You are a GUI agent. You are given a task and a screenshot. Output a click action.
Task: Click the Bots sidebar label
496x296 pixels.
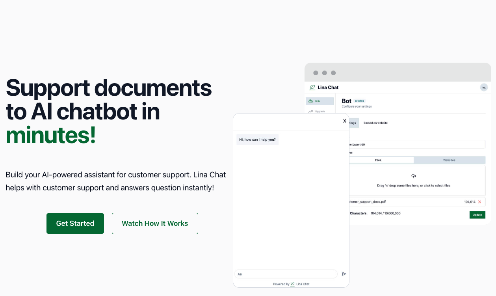[318, 101]
